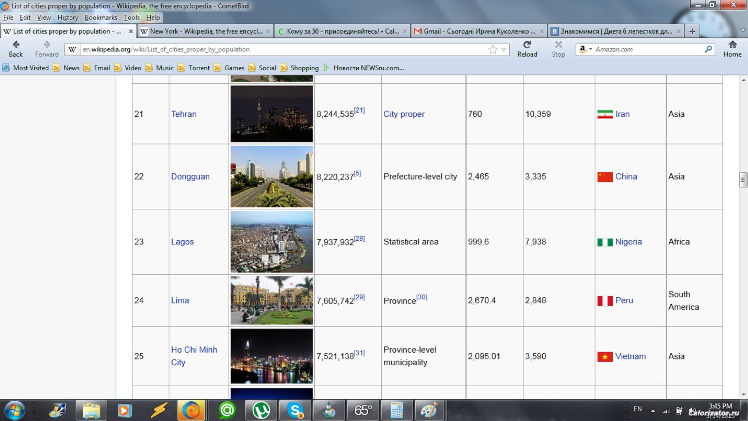Image resolution: width=748 pixels, height=421 pixels.
Task: Go to the Home page
Action: [732, 49]
